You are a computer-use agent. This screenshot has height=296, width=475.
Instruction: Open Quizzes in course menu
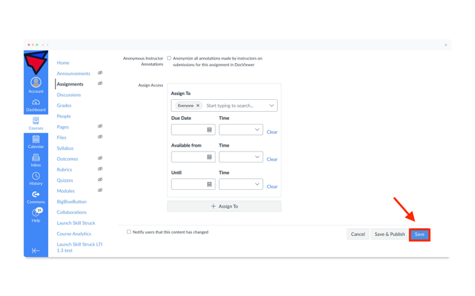[65, 181]
